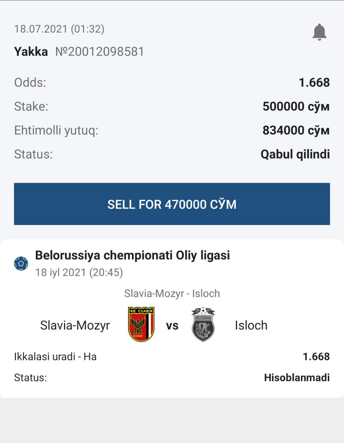Tap the stake amount 500000 сўм

click(296, 107)
